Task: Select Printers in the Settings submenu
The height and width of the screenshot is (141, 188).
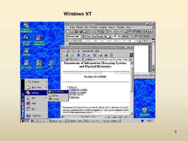Action: tap(58, 96)
